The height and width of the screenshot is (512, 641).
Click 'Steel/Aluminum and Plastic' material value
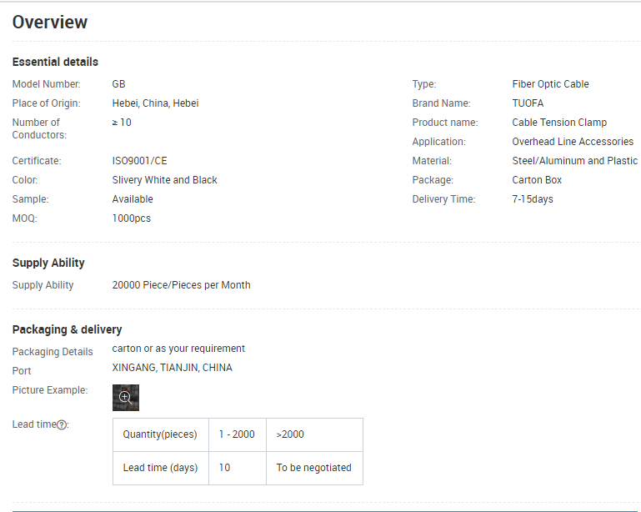(x=575, y=161)
